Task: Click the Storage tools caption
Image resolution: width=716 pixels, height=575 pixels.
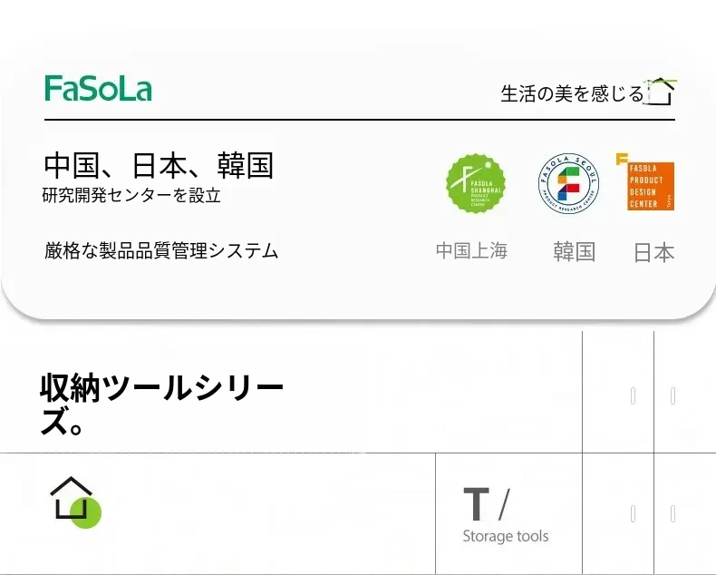Action: [x=505, y=536]
